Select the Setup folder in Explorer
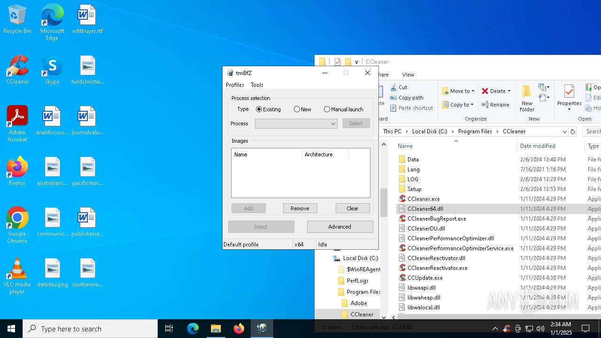Viewport: 601px width, 338px height. (414, 189)
